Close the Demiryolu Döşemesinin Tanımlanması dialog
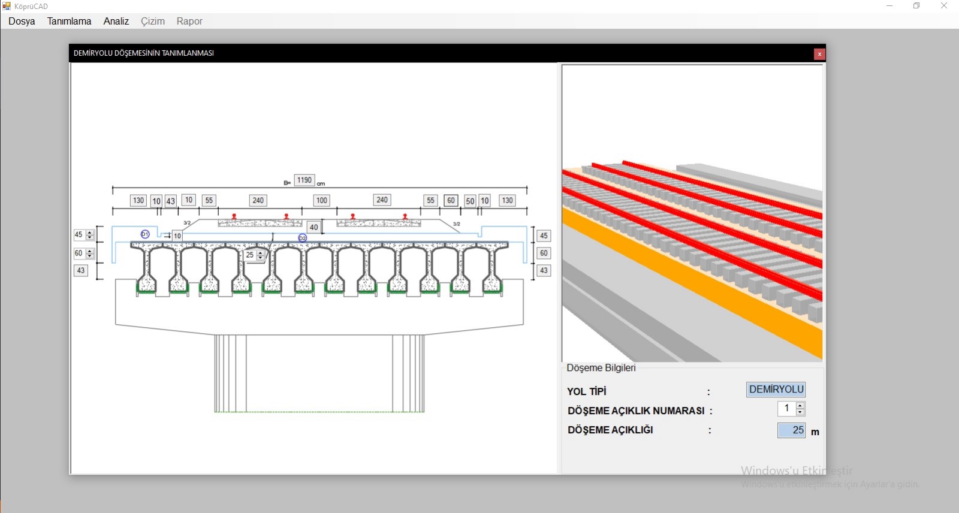The image size is (959, 513). [x=819, y=54]
